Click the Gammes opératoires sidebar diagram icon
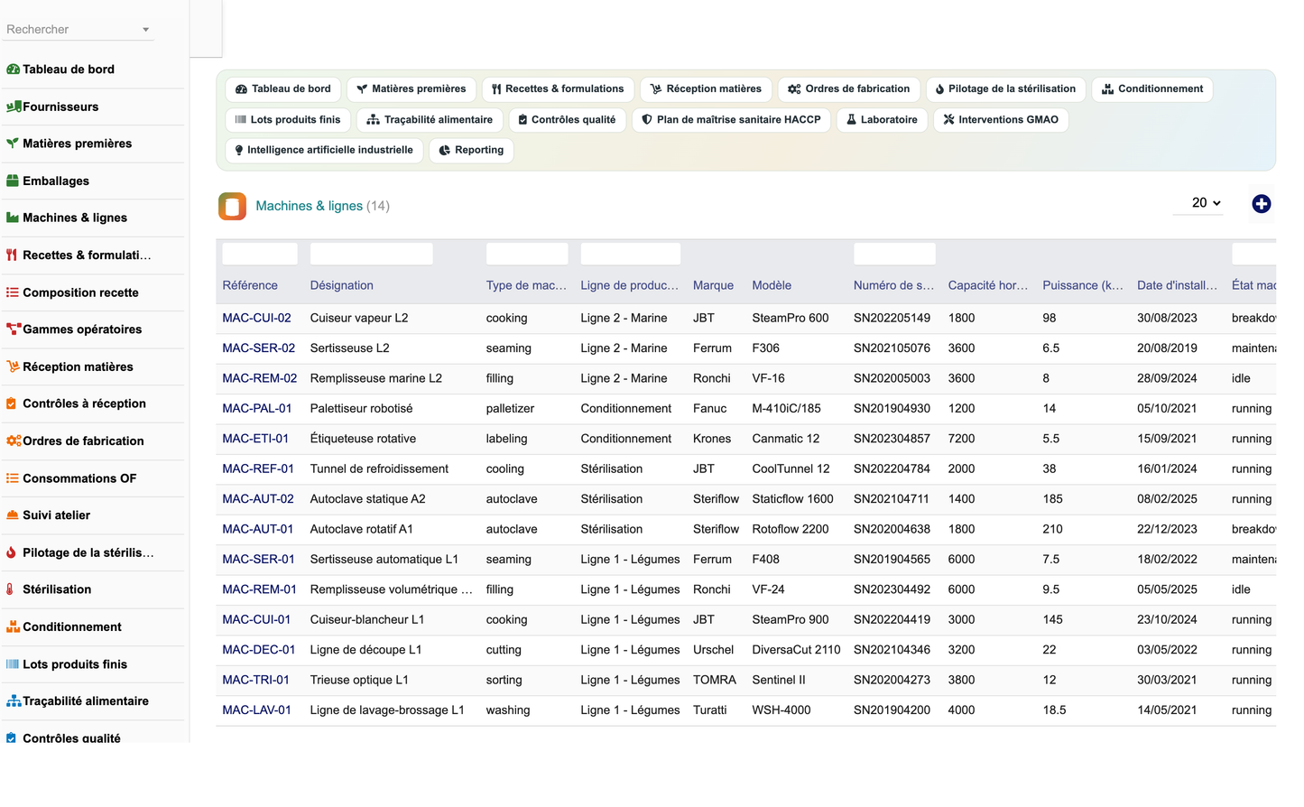This screenshot has height=807, width=1304. pos(14,329)
